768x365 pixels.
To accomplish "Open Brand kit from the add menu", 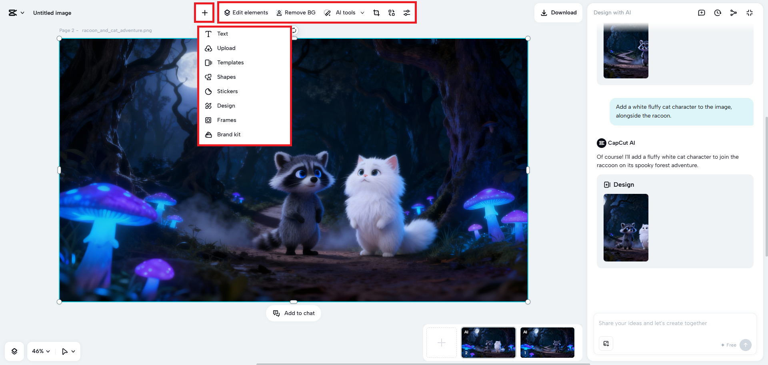I will [244, 135].
